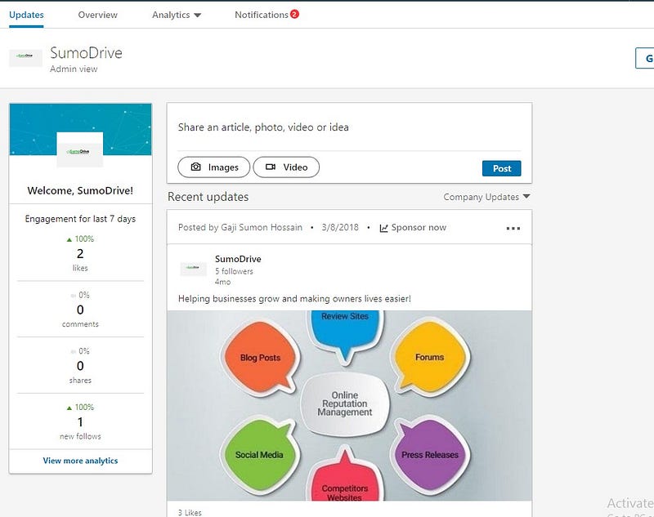
Task: Add Images to the post
Action: coord(214,167)
